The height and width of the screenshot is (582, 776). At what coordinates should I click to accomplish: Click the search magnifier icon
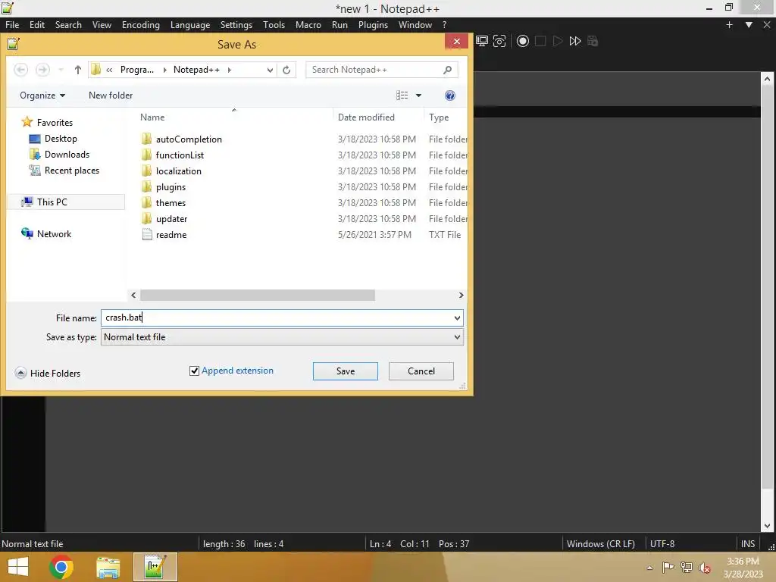(x=447, y=70)
